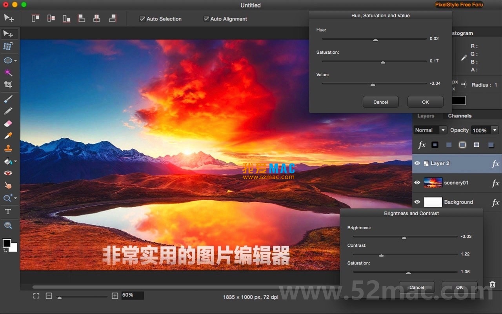Click PixelStyle Free Foru in the menu bar
The image size is (502, 314).
click(x=459, y=5)
